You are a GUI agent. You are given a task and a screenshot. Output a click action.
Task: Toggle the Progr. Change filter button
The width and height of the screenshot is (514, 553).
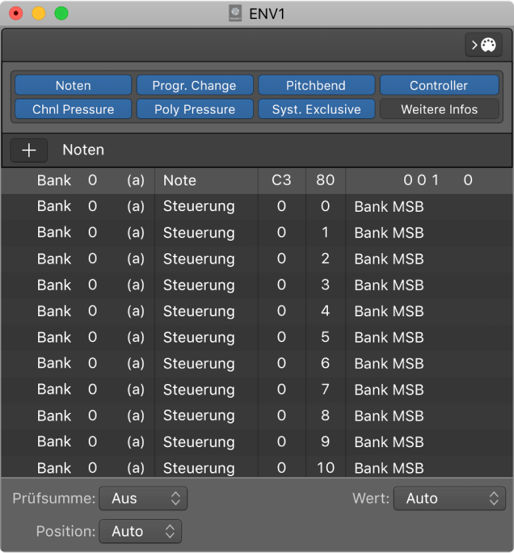coord(195,85)
